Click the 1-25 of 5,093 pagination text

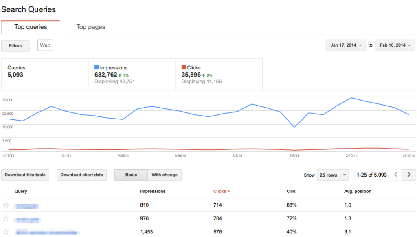click(x=371, y=175)
